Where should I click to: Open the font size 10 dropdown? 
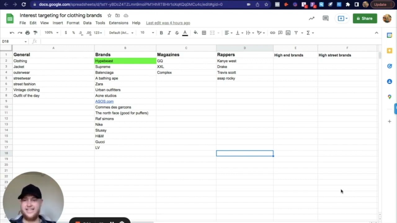pyautogui.click(x=147, y=33)
